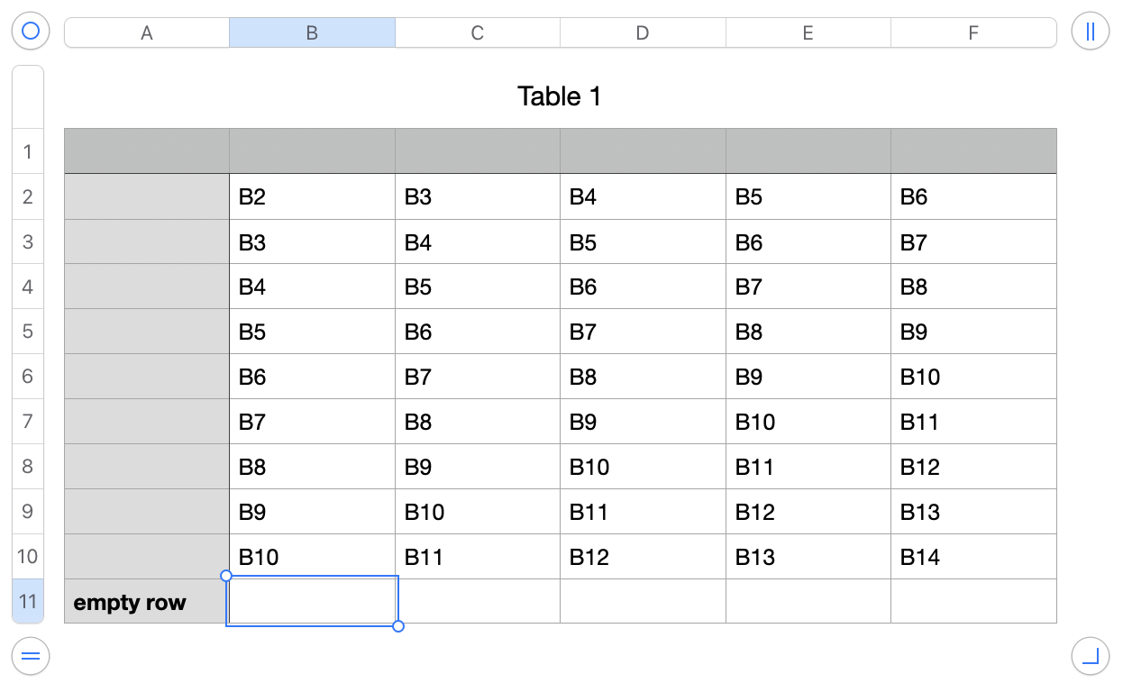The height and width of the screenshot is (683, 1123).
Task: Select column F header tab
Action: click(973, 33)
